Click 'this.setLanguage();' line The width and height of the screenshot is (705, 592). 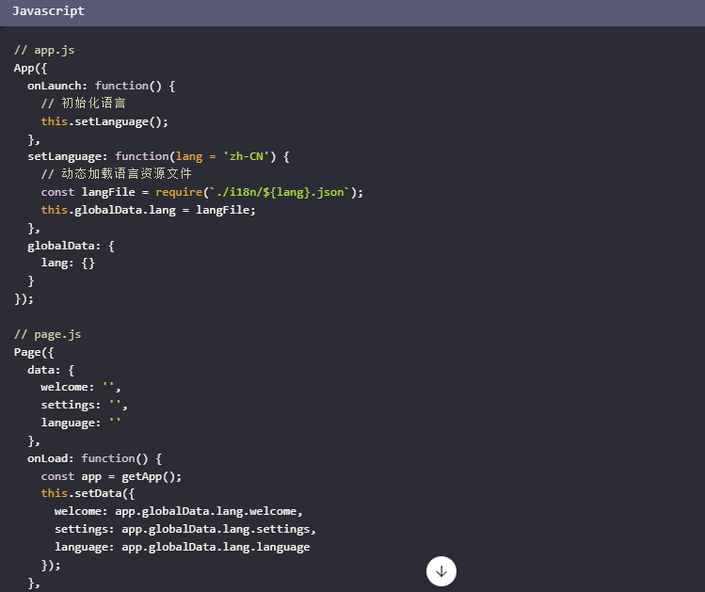104,121
